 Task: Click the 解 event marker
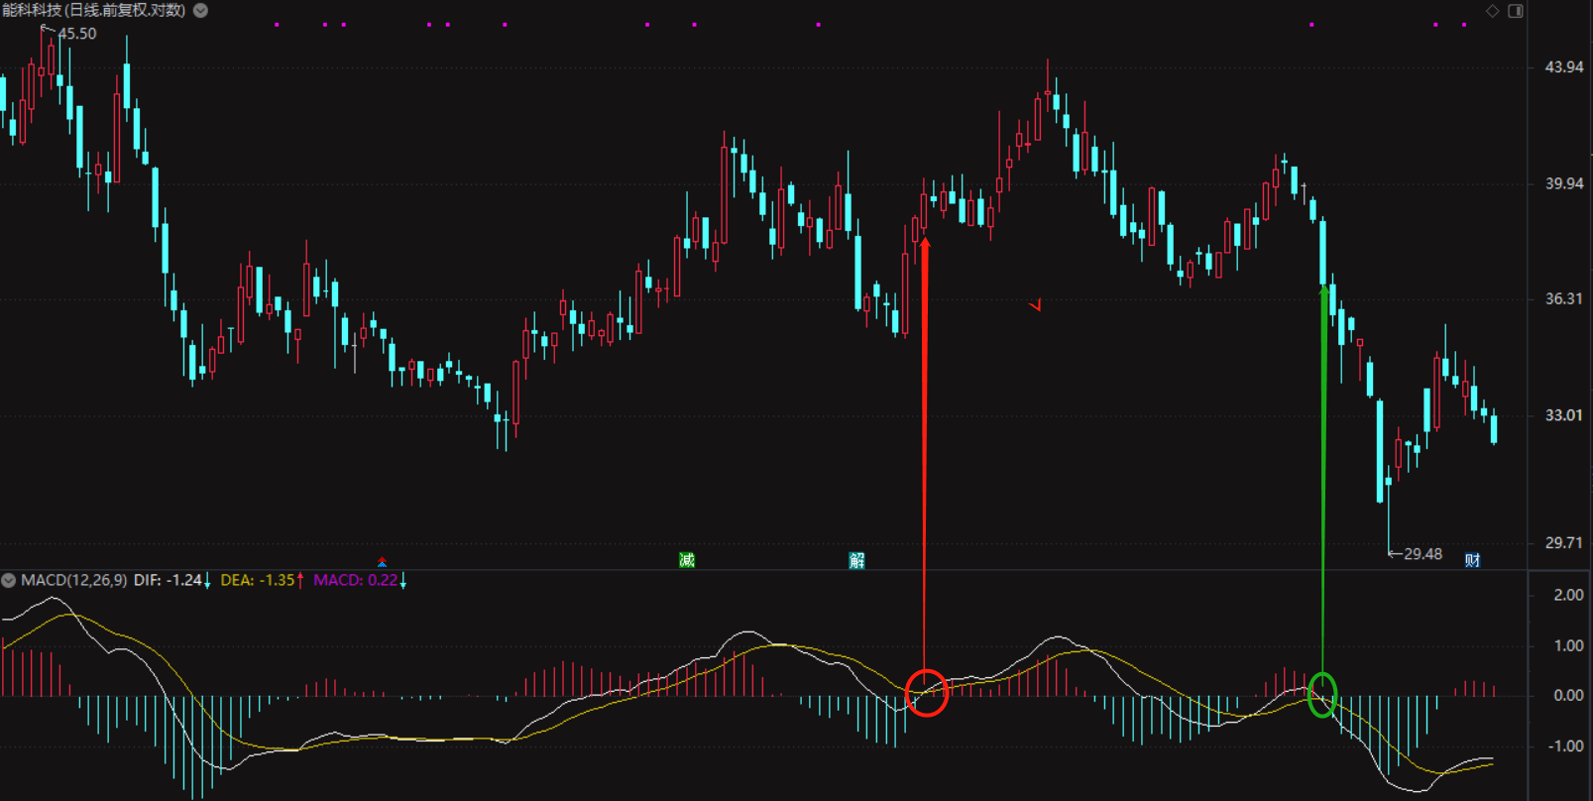tap(857, 560)
